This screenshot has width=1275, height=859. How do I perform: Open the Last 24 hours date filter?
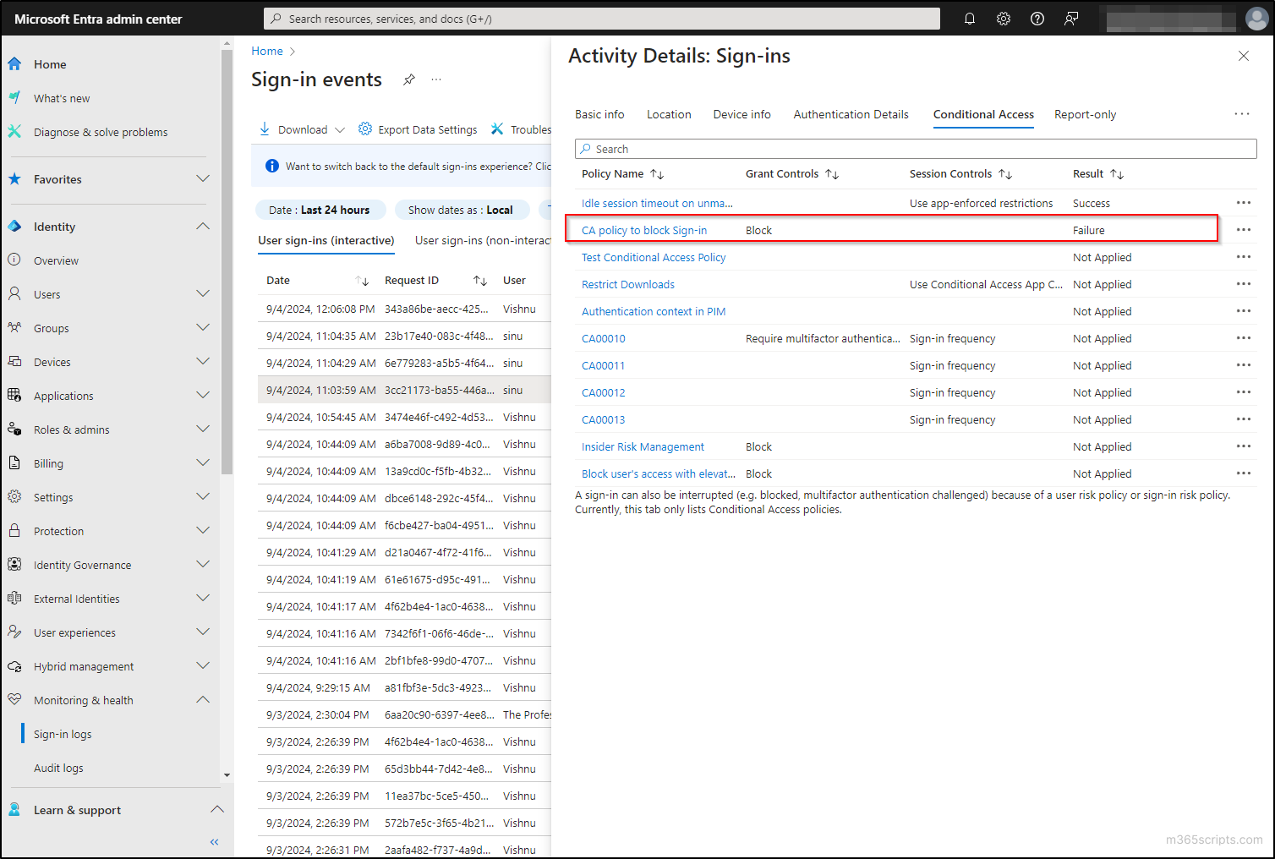[x=320, y=210]
